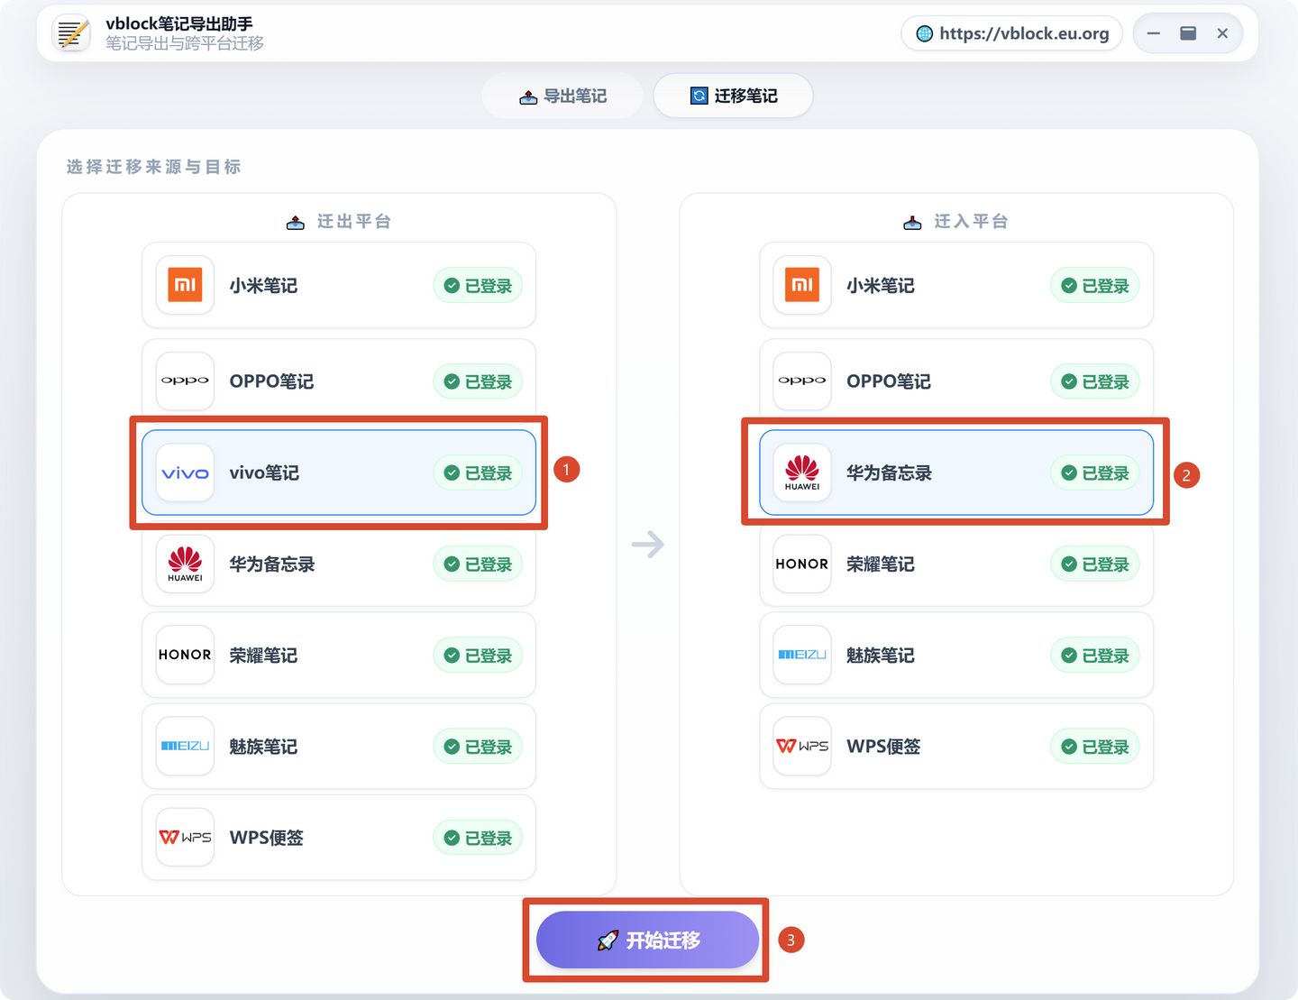The height and width of the screenshot is (1000, 1298).
Task: Select 华为备忘录 as the 迁出平台 source
Action: pos(339,564)
